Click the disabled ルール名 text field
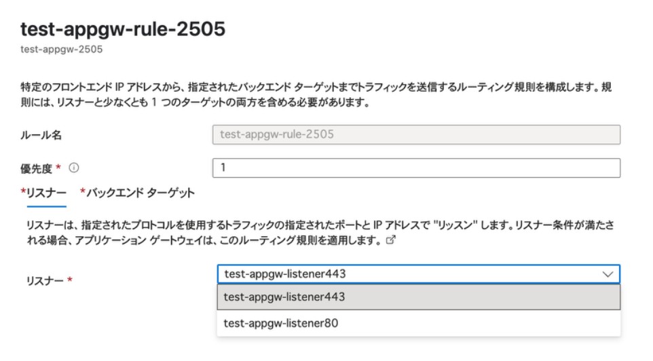The width and height of the screenshot is (653, 361). tap(416, 134)
